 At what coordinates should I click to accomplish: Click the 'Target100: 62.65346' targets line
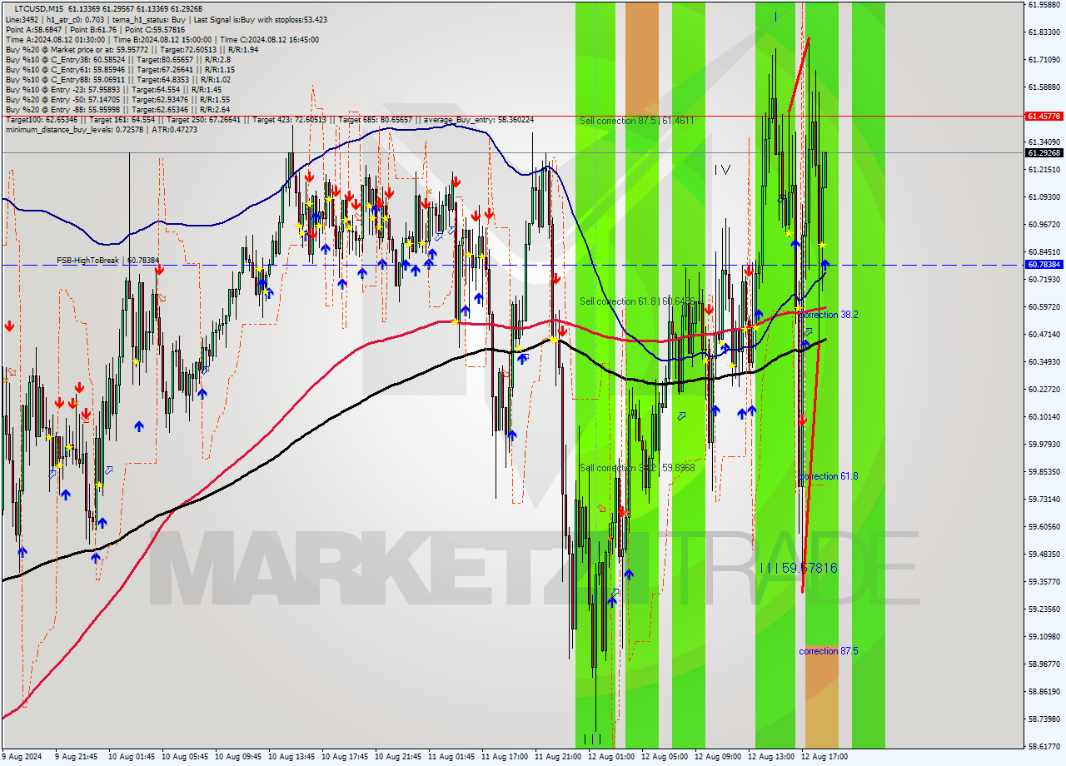(269, 119)
